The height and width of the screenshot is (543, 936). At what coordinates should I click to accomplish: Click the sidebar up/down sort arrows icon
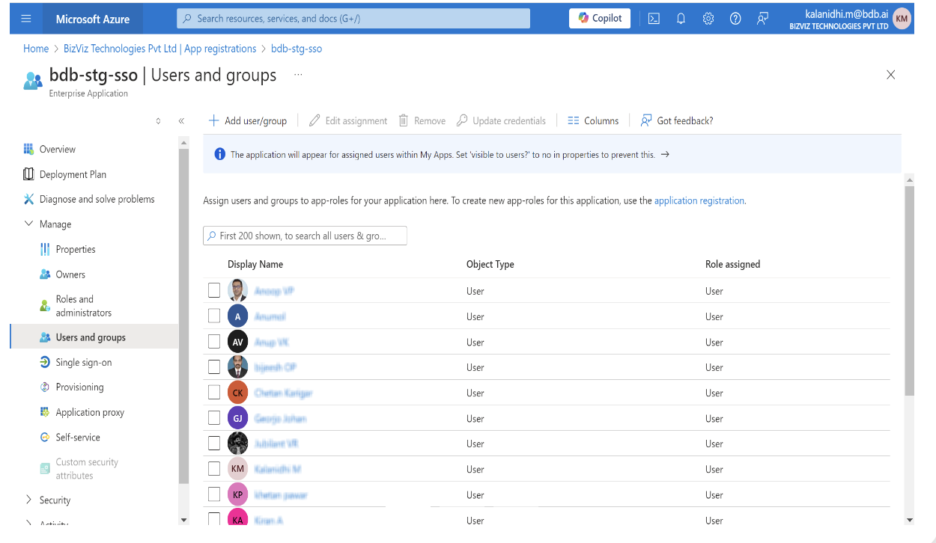[158, 120]
